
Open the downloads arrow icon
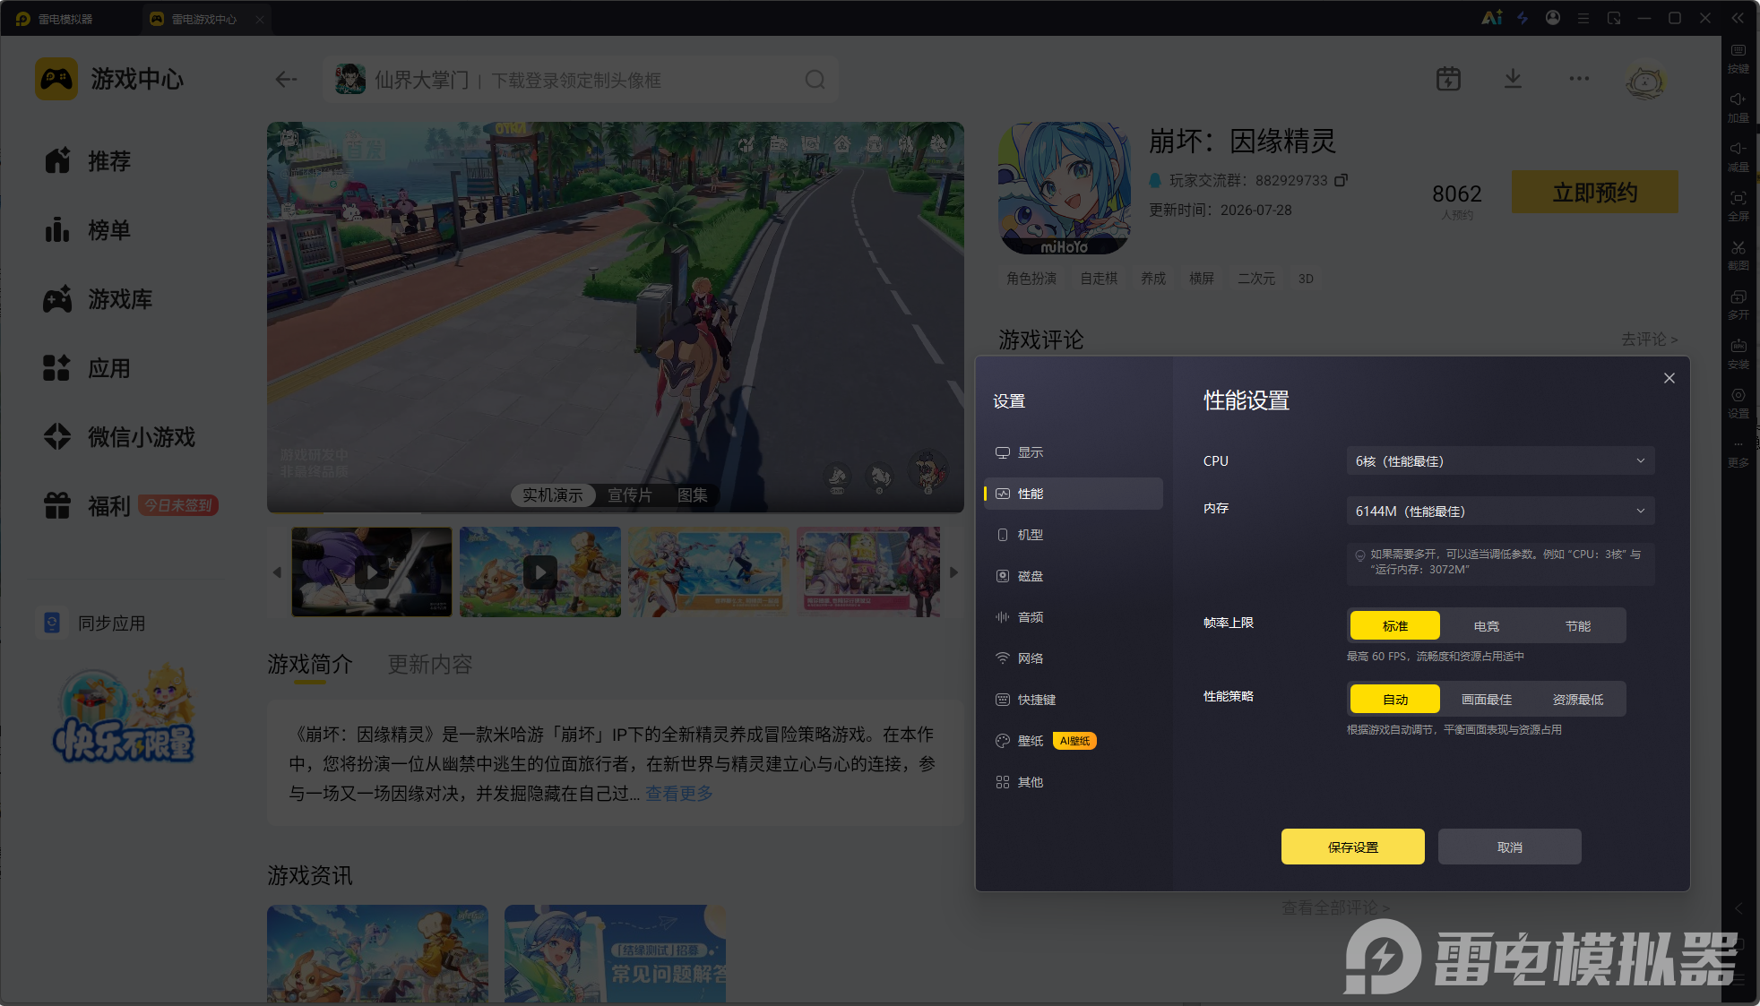point(1513,79)
